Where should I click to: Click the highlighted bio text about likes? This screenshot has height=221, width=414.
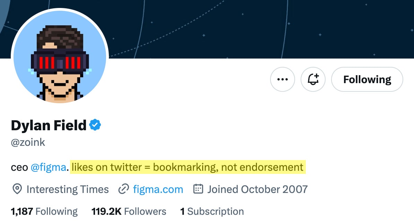coord(187,167)
